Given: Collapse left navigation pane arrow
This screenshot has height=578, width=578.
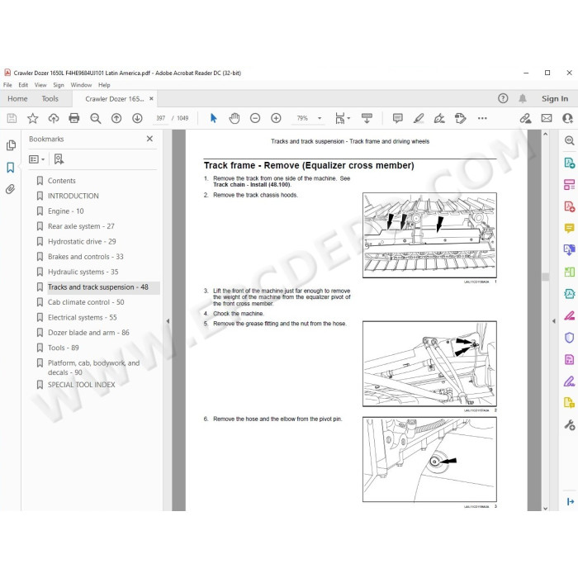Looking at the screenshot, I should 168,321.
